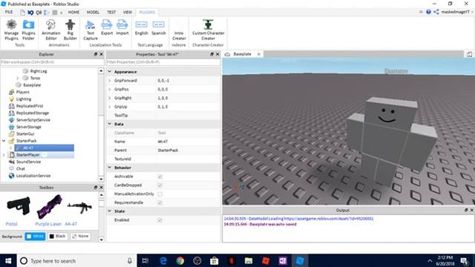Set Toolbox background to White
The width and height of the screenshot is (475, 267).
point(35,236)
